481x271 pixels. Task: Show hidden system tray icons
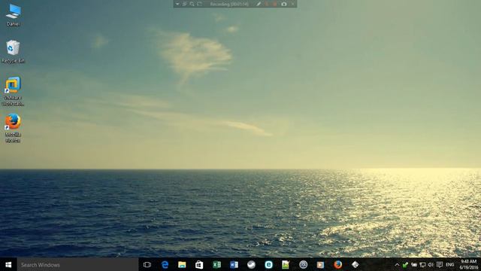click(x=397, y=264)
